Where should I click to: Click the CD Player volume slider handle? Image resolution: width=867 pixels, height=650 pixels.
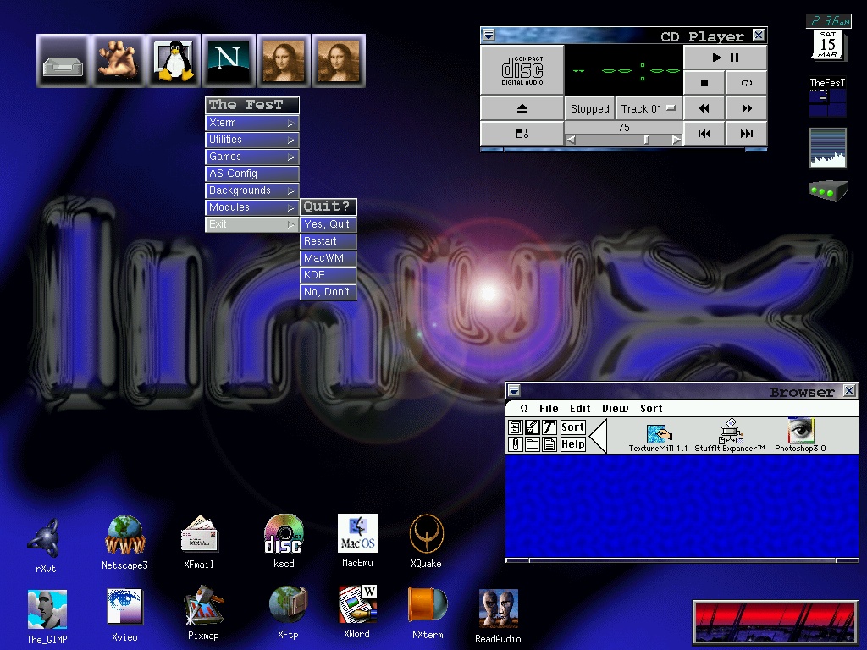tap(646, 140)
